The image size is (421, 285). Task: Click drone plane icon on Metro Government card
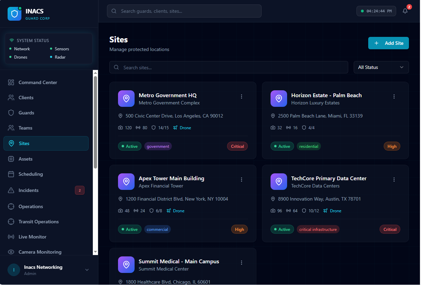[x=175, y=128]
